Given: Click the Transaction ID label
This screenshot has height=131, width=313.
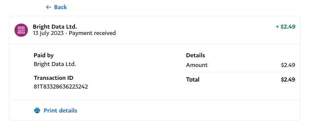Looking at the screenshot, I should click(53, 78).
